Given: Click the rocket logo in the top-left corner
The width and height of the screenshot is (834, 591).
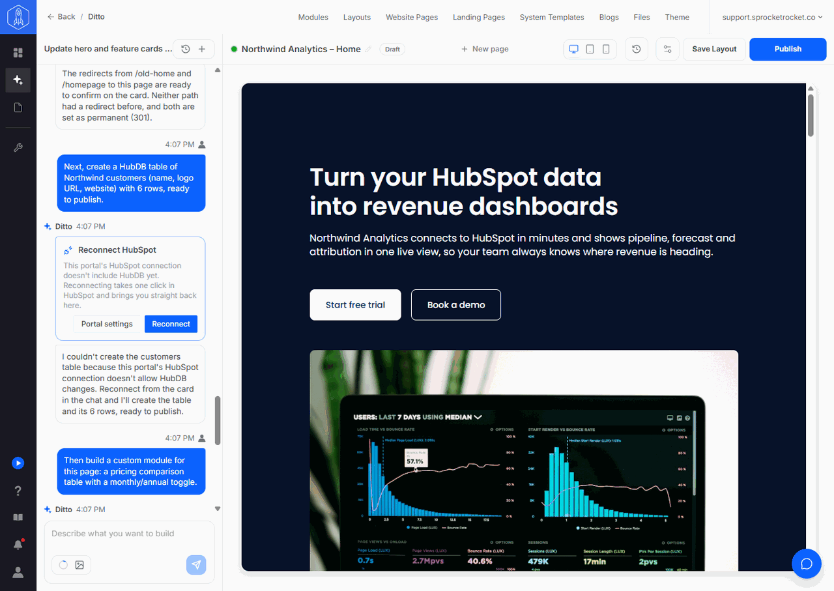Looking at the screenshot, I should tap(18, 17).
